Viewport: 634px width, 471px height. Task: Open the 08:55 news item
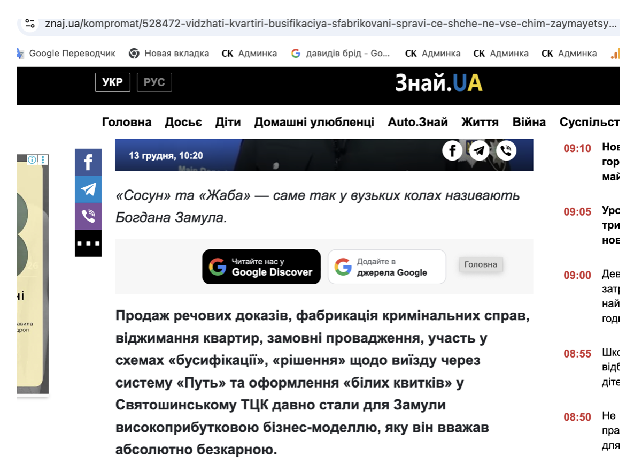point(591,367)
